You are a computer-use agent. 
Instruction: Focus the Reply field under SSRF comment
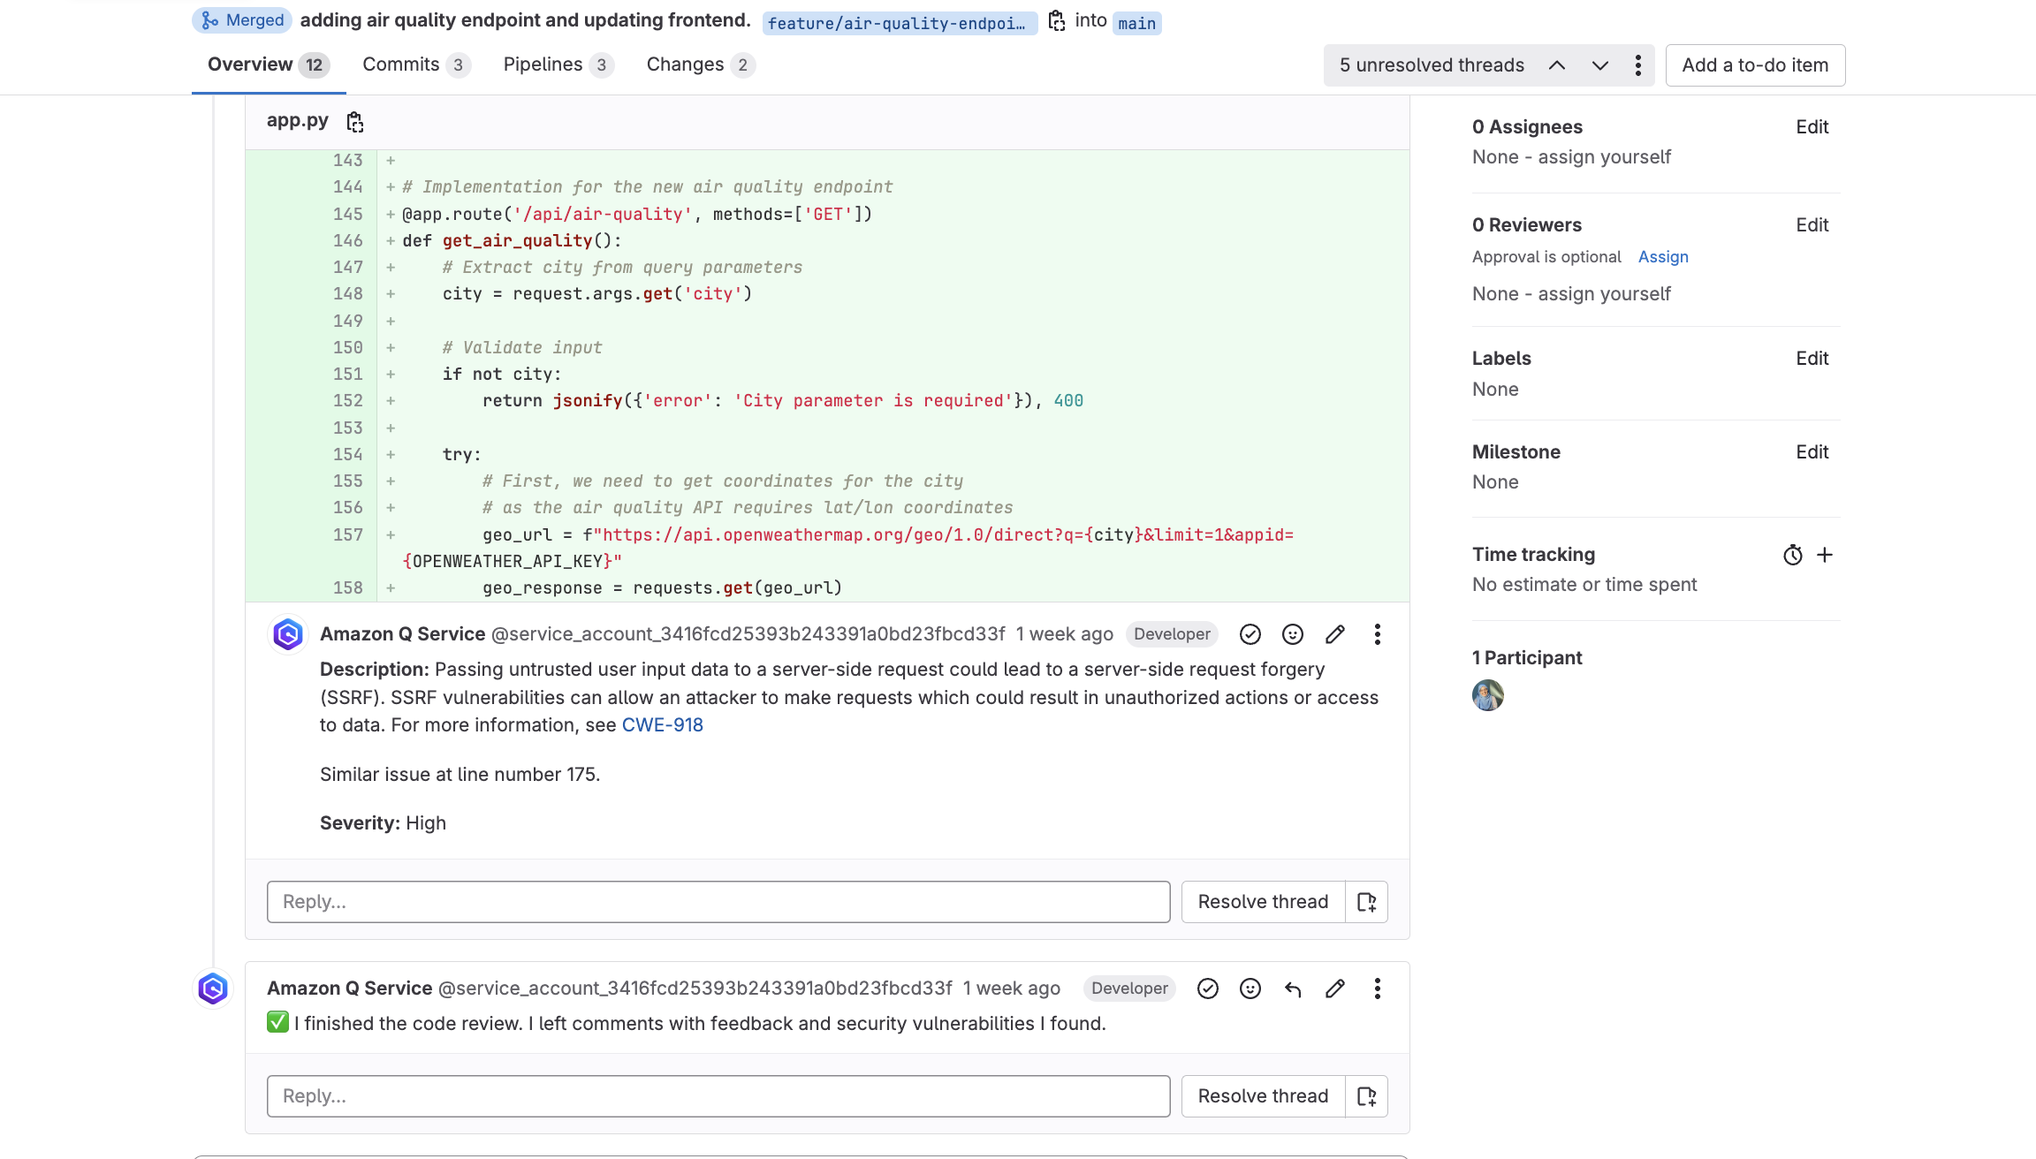coord(718,902)
